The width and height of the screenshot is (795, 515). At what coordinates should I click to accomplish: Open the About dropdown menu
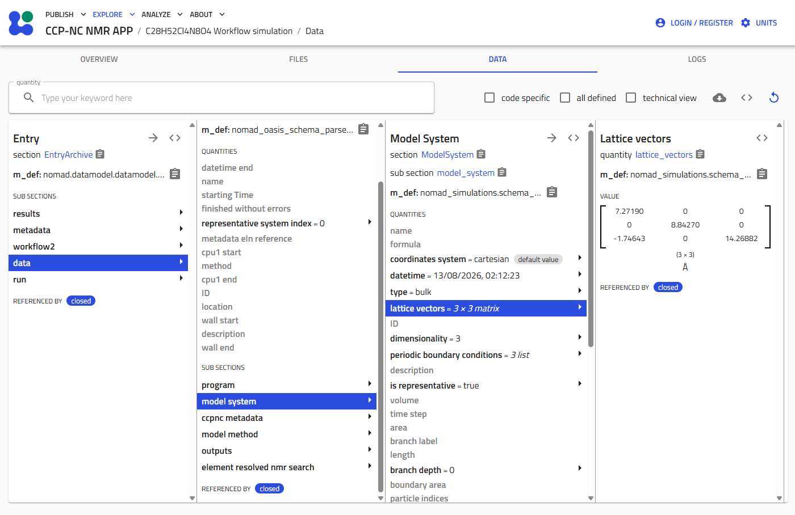207,14
